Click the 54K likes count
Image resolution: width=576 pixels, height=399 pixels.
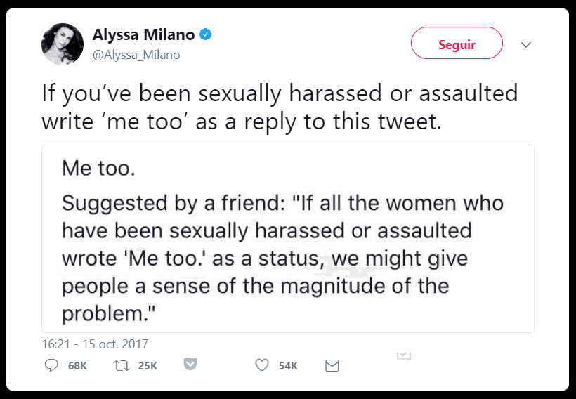coord(288,366)
